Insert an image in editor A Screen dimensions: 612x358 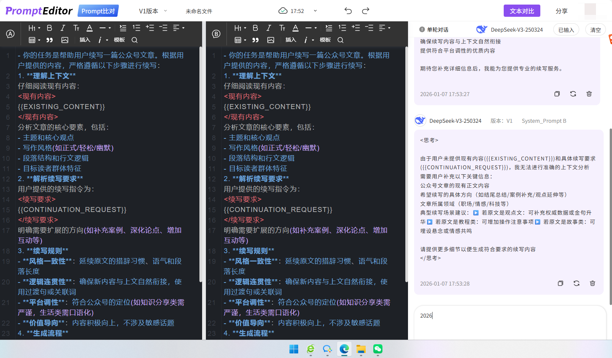65,40
